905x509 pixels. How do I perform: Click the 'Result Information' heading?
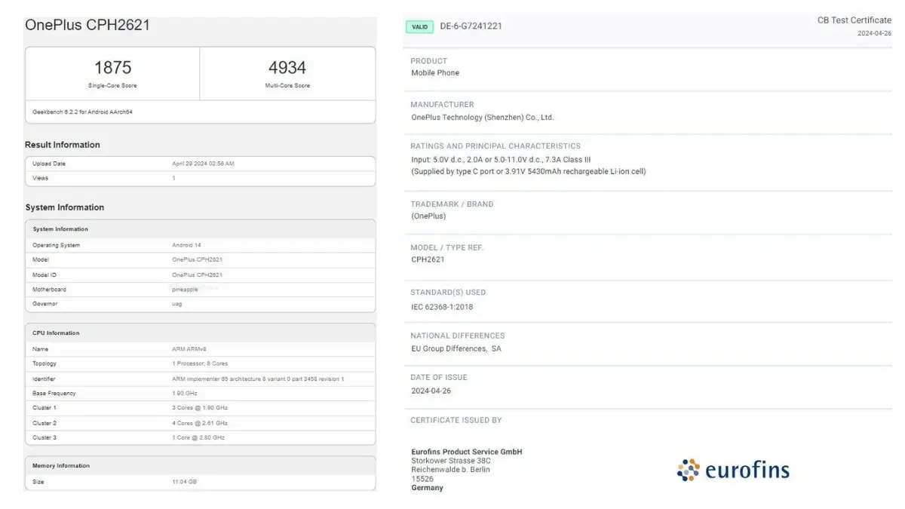click(x=63, y=145)
